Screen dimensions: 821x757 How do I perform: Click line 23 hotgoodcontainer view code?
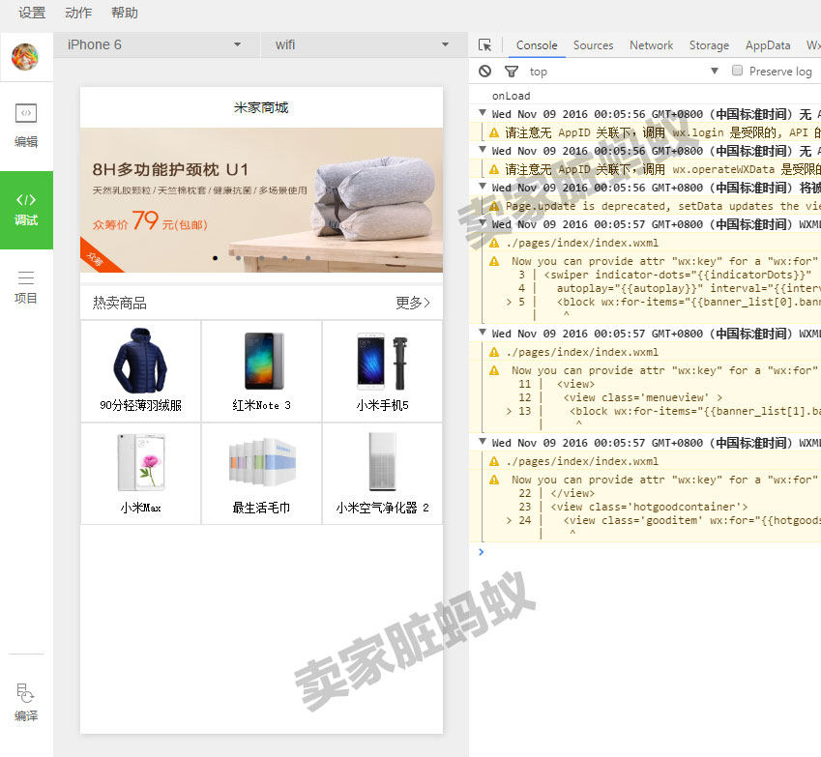tap(649, 507)
